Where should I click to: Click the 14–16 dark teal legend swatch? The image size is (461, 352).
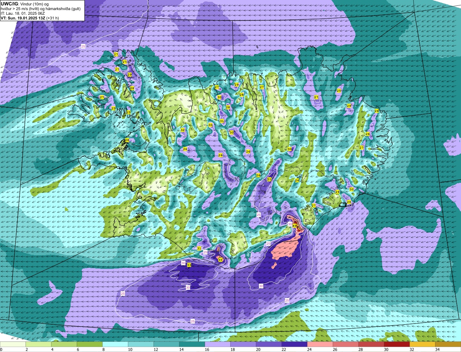click(192, 344)
